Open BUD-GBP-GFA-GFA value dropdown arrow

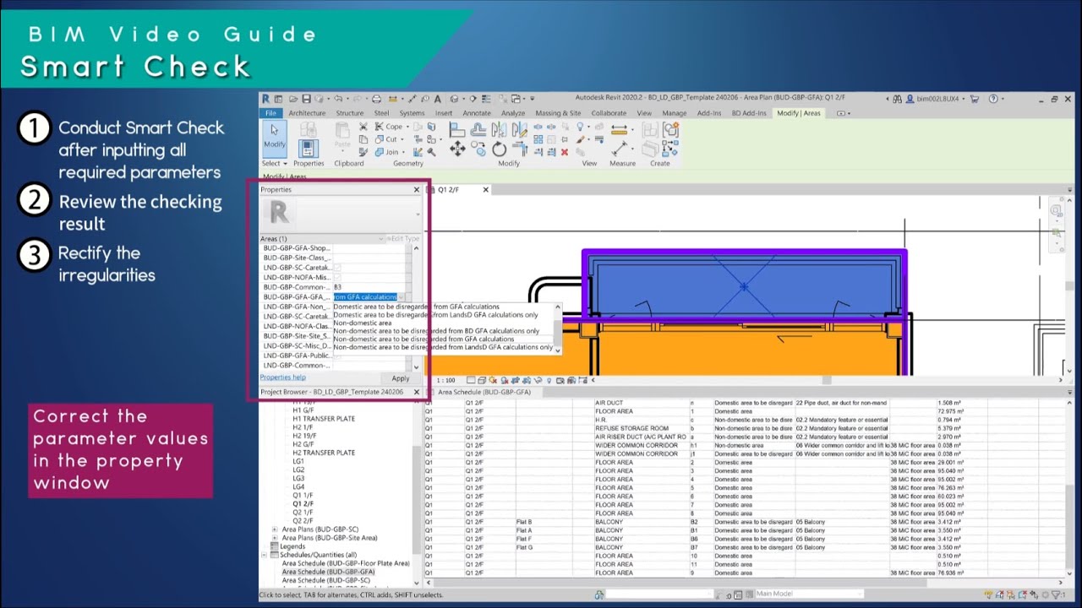402,296
